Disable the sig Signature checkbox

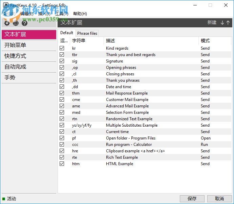[x=62, y=61]
